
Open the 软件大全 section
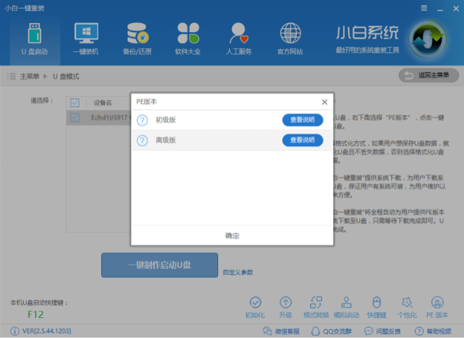point(188,38)
